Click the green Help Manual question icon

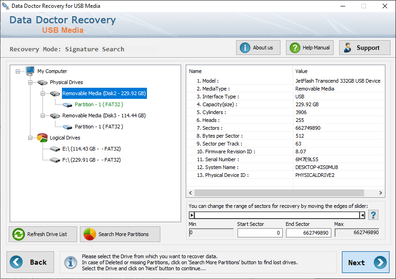point(295,48)
